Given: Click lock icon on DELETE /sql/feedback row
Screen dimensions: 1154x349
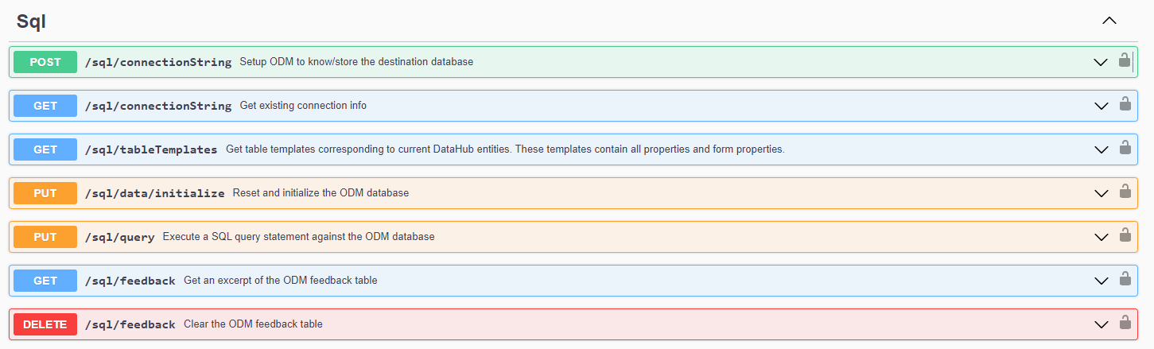Looking at the screenshot, I should pyautogui.click(x=1125, y=323).
